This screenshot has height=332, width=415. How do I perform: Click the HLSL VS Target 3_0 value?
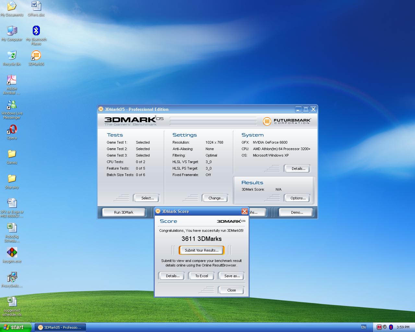click(x=208, y=162)
